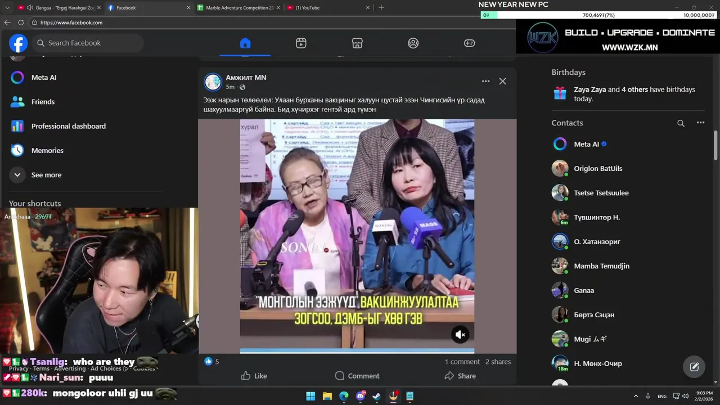View site info lock icon
The width and height of the screenshot is (720, 405).
(34, 22)
